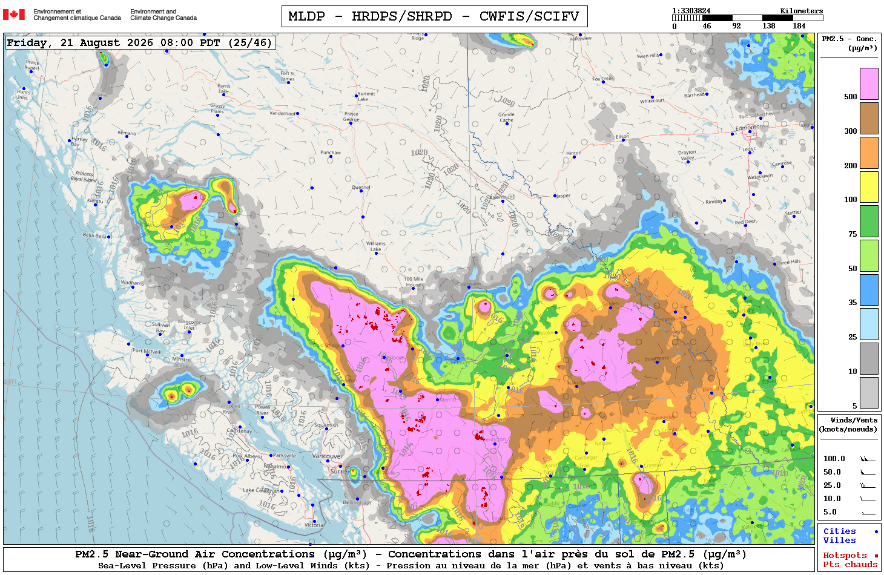The width and height of the screenshot is (884, 575).
Task: Click the Vancouver label on the map
Action: click(x=328, y=456)
